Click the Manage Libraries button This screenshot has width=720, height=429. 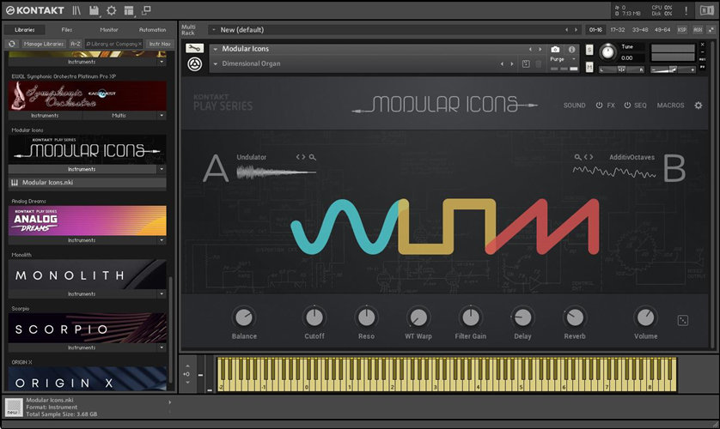click(44, 44)
